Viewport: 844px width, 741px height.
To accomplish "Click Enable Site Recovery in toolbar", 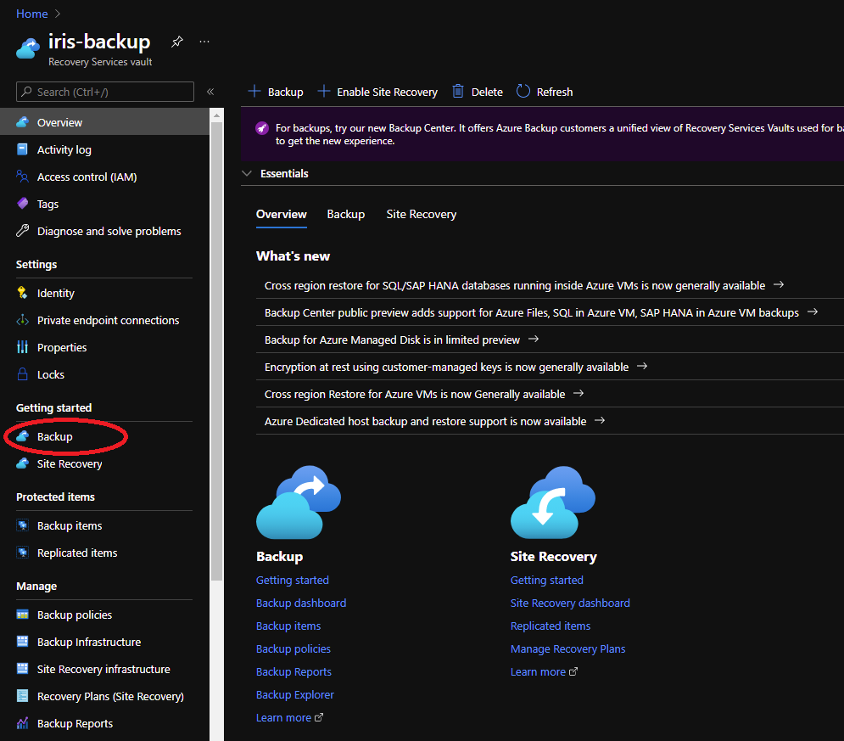I will 377,92.
